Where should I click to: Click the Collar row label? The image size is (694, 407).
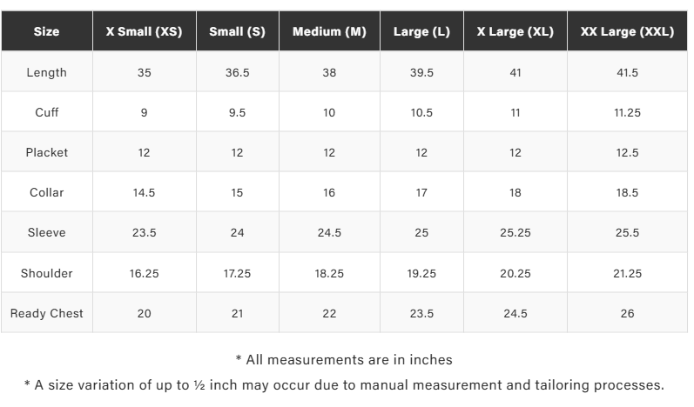click(x=47, y=192)
